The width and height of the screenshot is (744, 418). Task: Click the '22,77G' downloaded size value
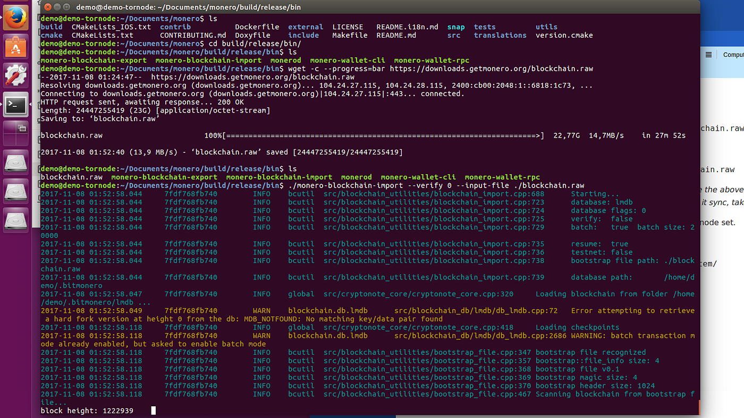tap(567, 135)
